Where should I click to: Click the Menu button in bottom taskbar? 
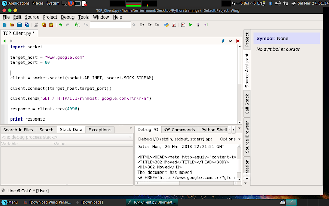click(x=10, y=202)
